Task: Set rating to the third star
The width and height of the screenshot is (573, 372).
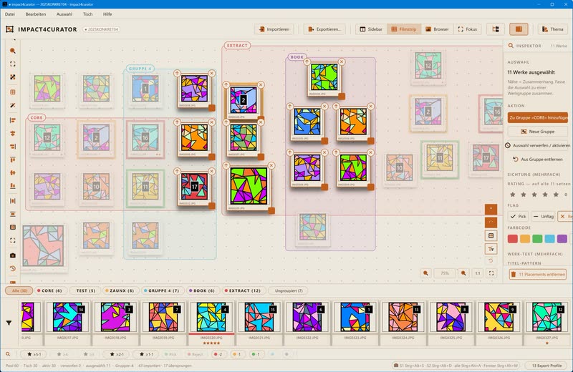Action: (x=534, y=195)
